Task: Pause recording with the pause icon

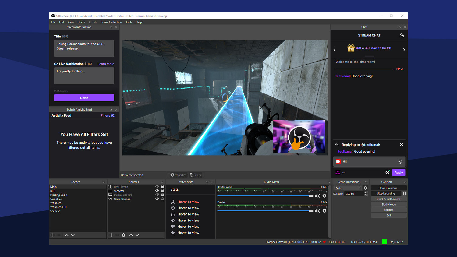Action: (404, 193)
